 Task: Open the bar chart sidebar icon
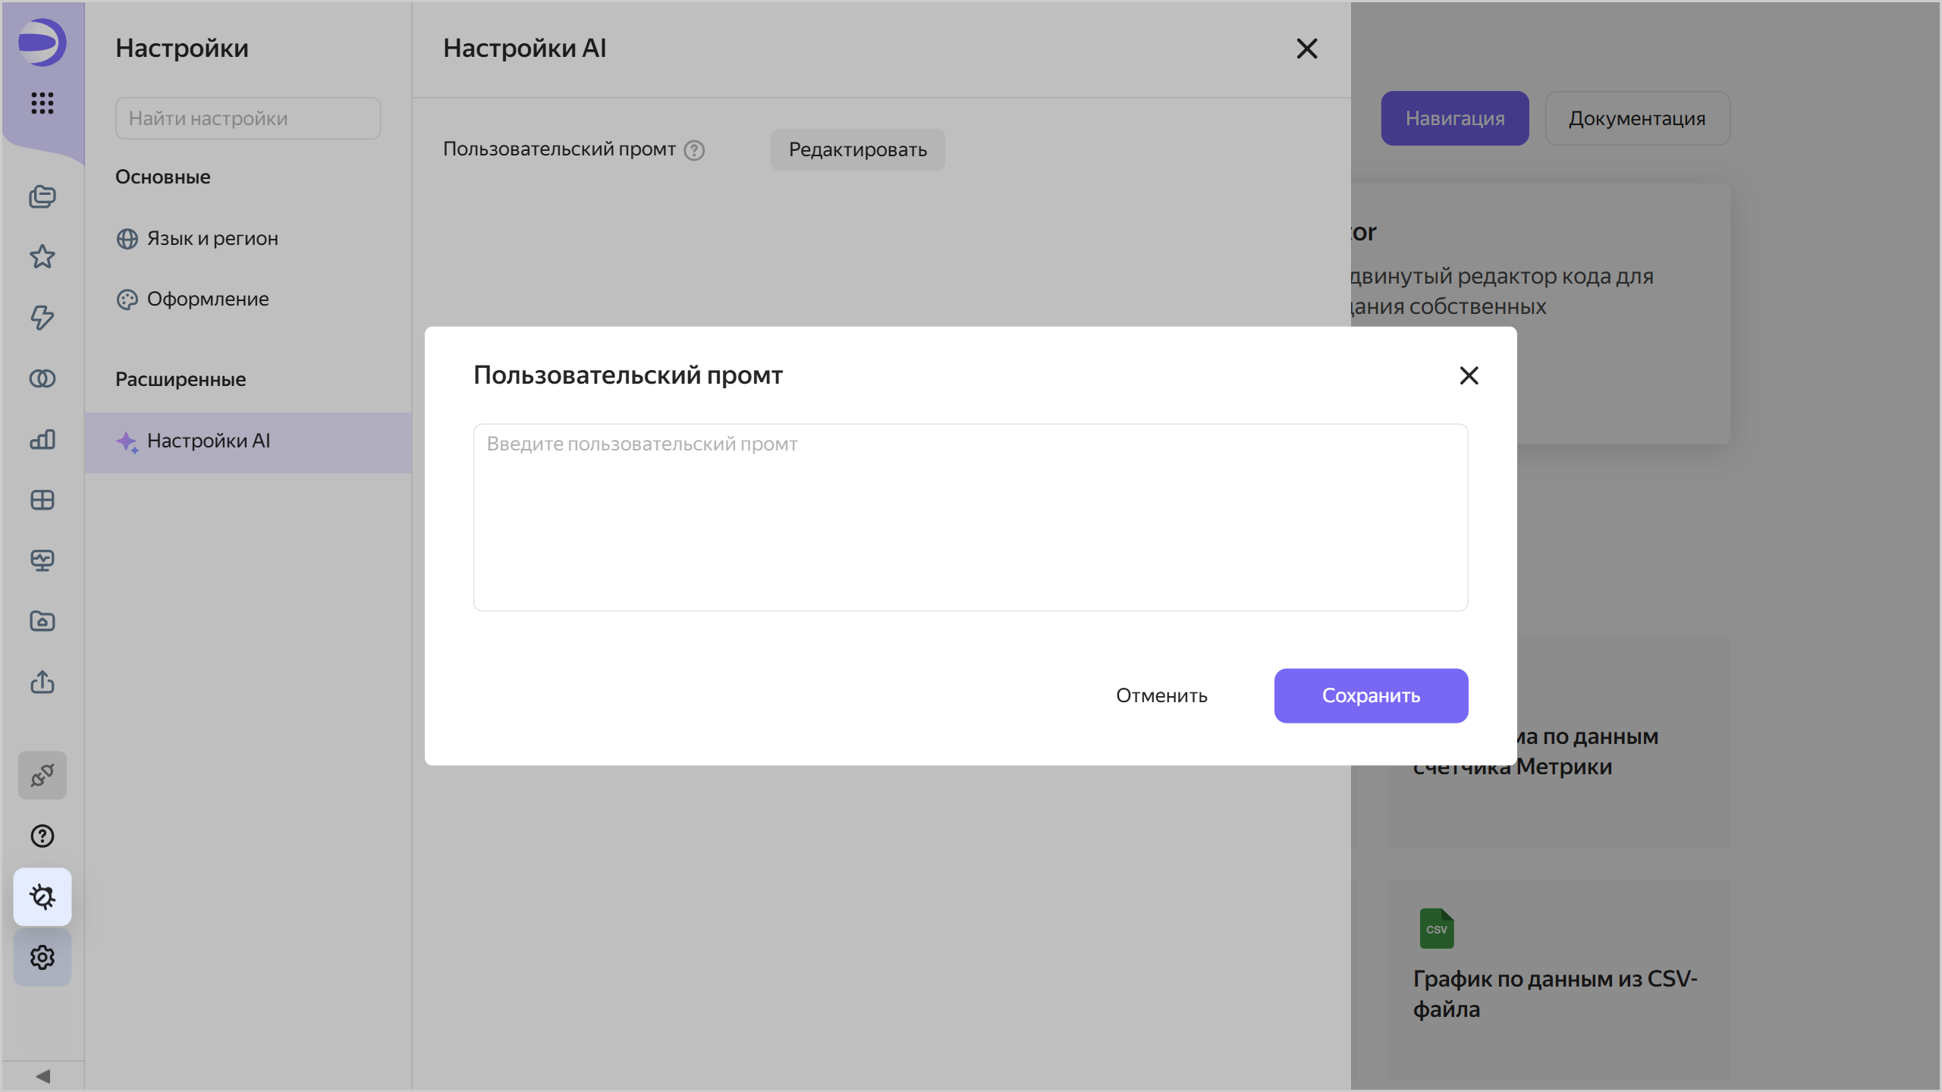(42, 439)
